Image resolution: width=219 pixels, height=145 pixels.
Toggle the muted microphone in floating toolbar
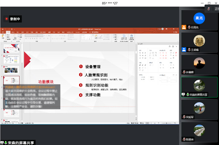pyautogui.click(x=209, y=9)
